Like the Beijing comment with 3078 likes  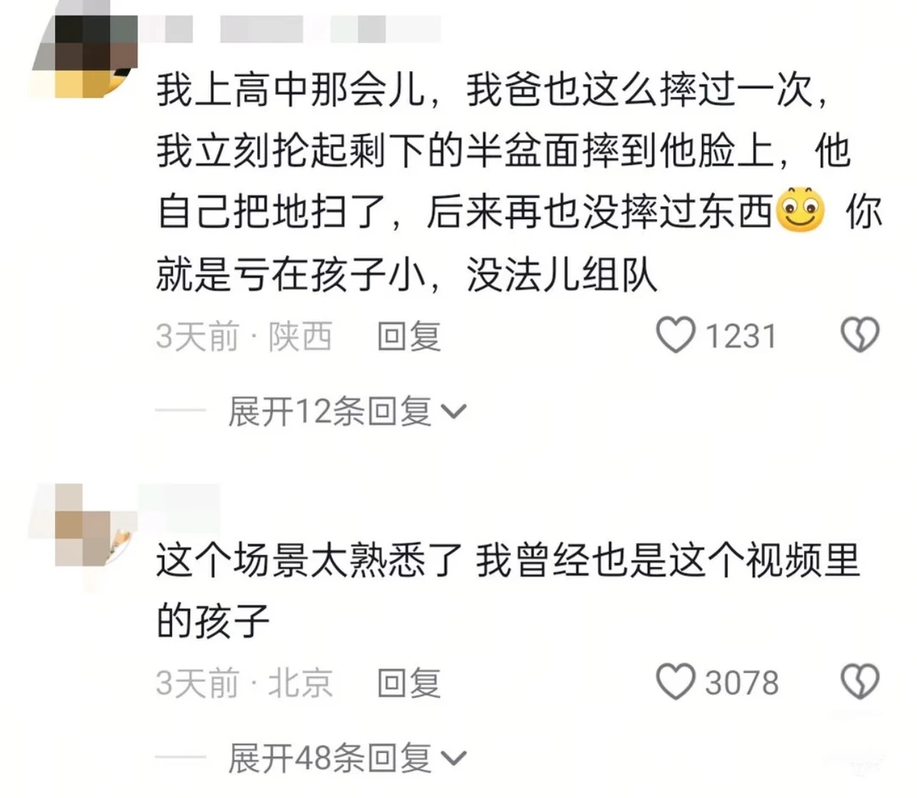point(676,682)
